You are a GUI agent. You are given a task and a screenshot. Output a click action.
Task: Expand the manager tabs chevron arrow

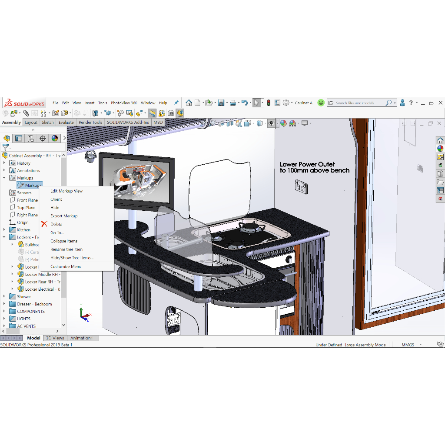coord(64,138)
